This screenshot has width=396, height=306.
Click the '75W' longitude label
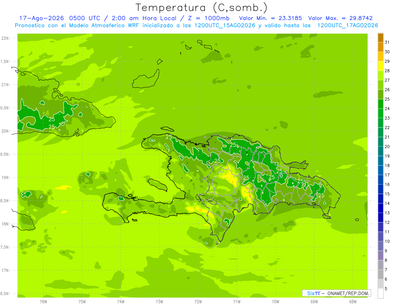pos(82,302)
